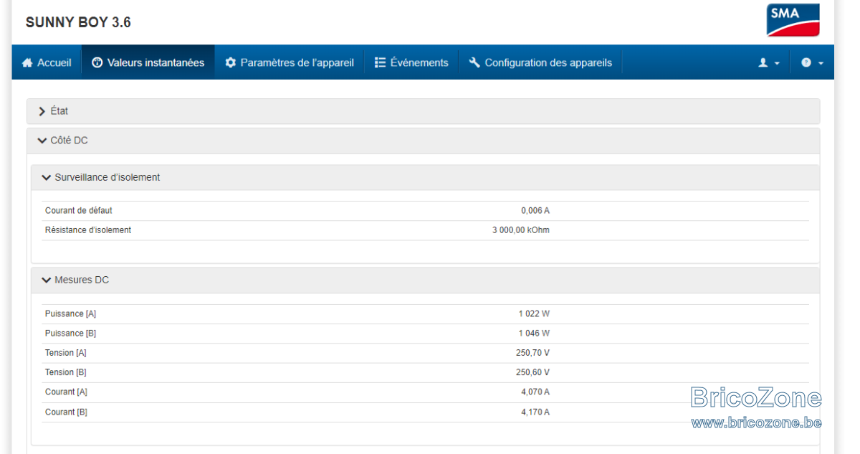Open Paramètres de l'appareil tab

point(290,62)
